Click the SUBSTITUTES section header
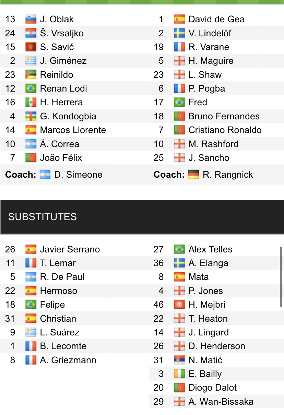This screenshot has height=415, width=284. pyautogui.click(x=43, y=217)
